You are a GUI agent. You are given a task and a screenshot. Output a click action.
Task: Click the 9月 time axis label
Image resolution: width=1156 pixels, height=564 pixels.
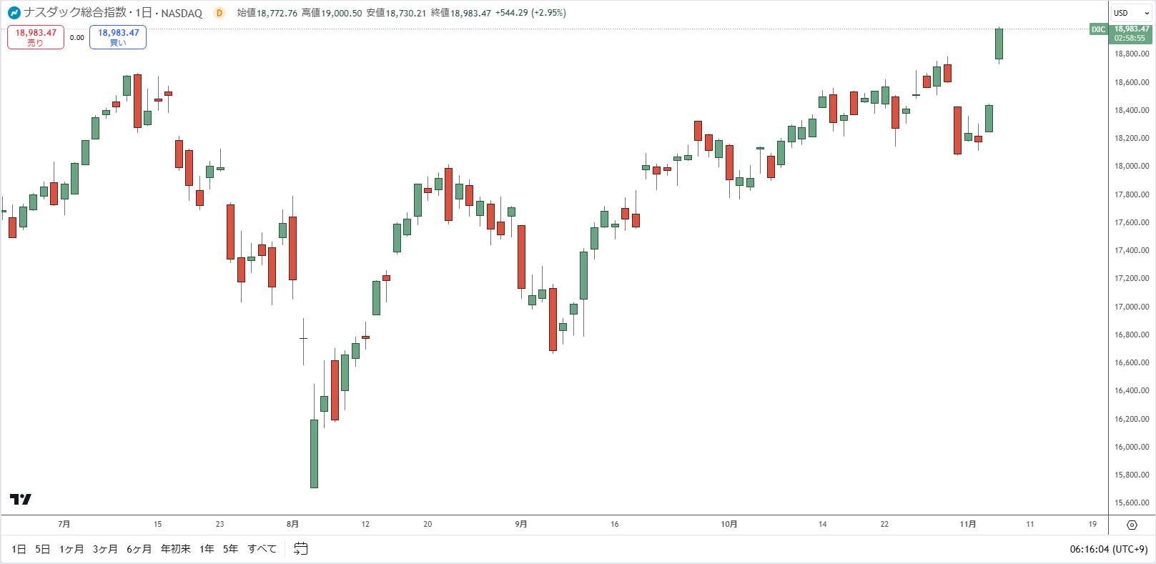[521, 524]
